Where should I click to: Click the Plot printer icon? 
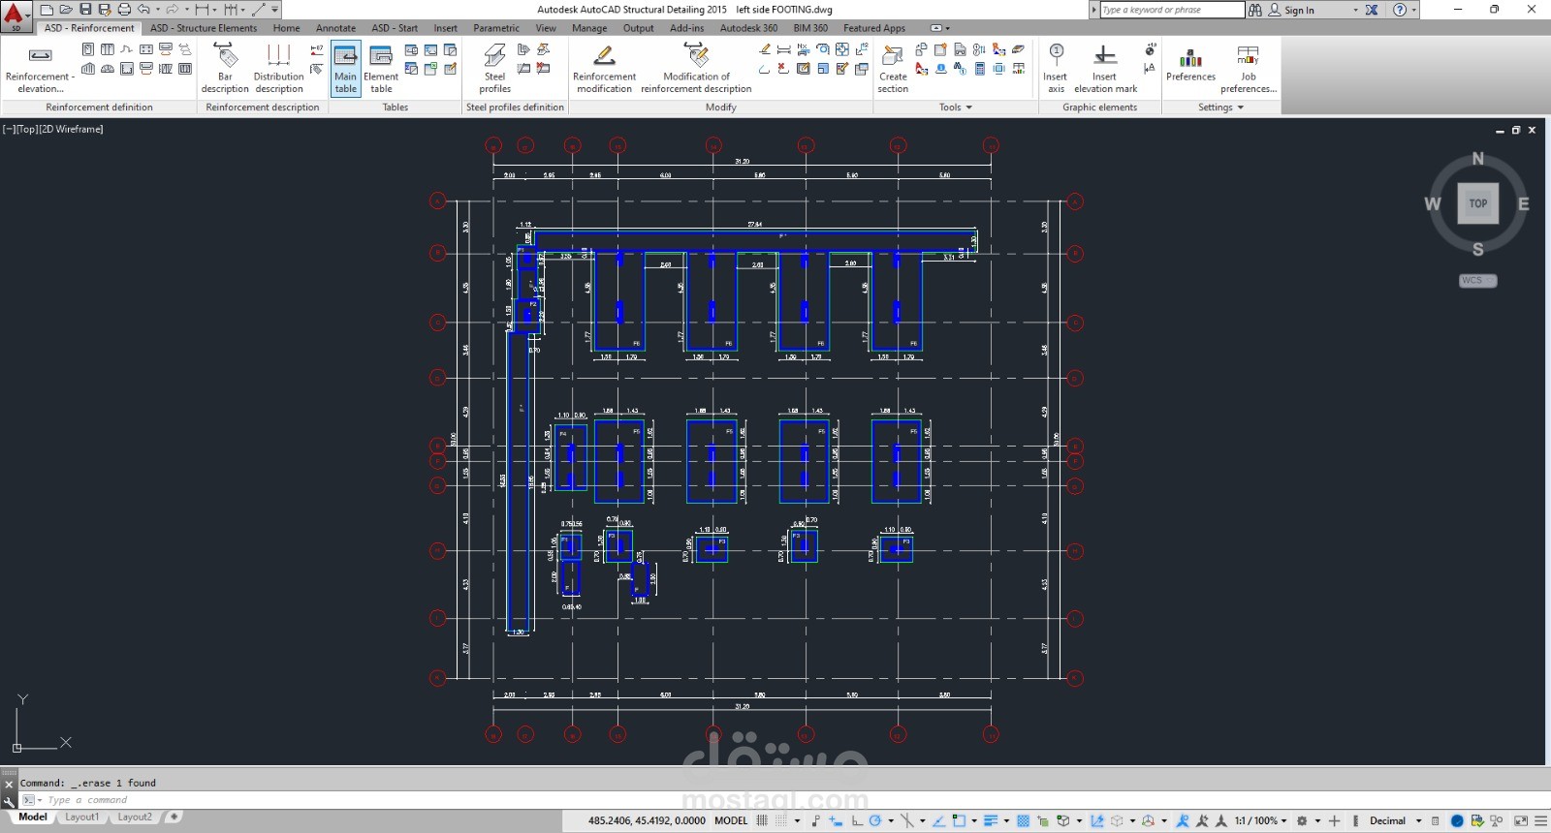point(124,10)
